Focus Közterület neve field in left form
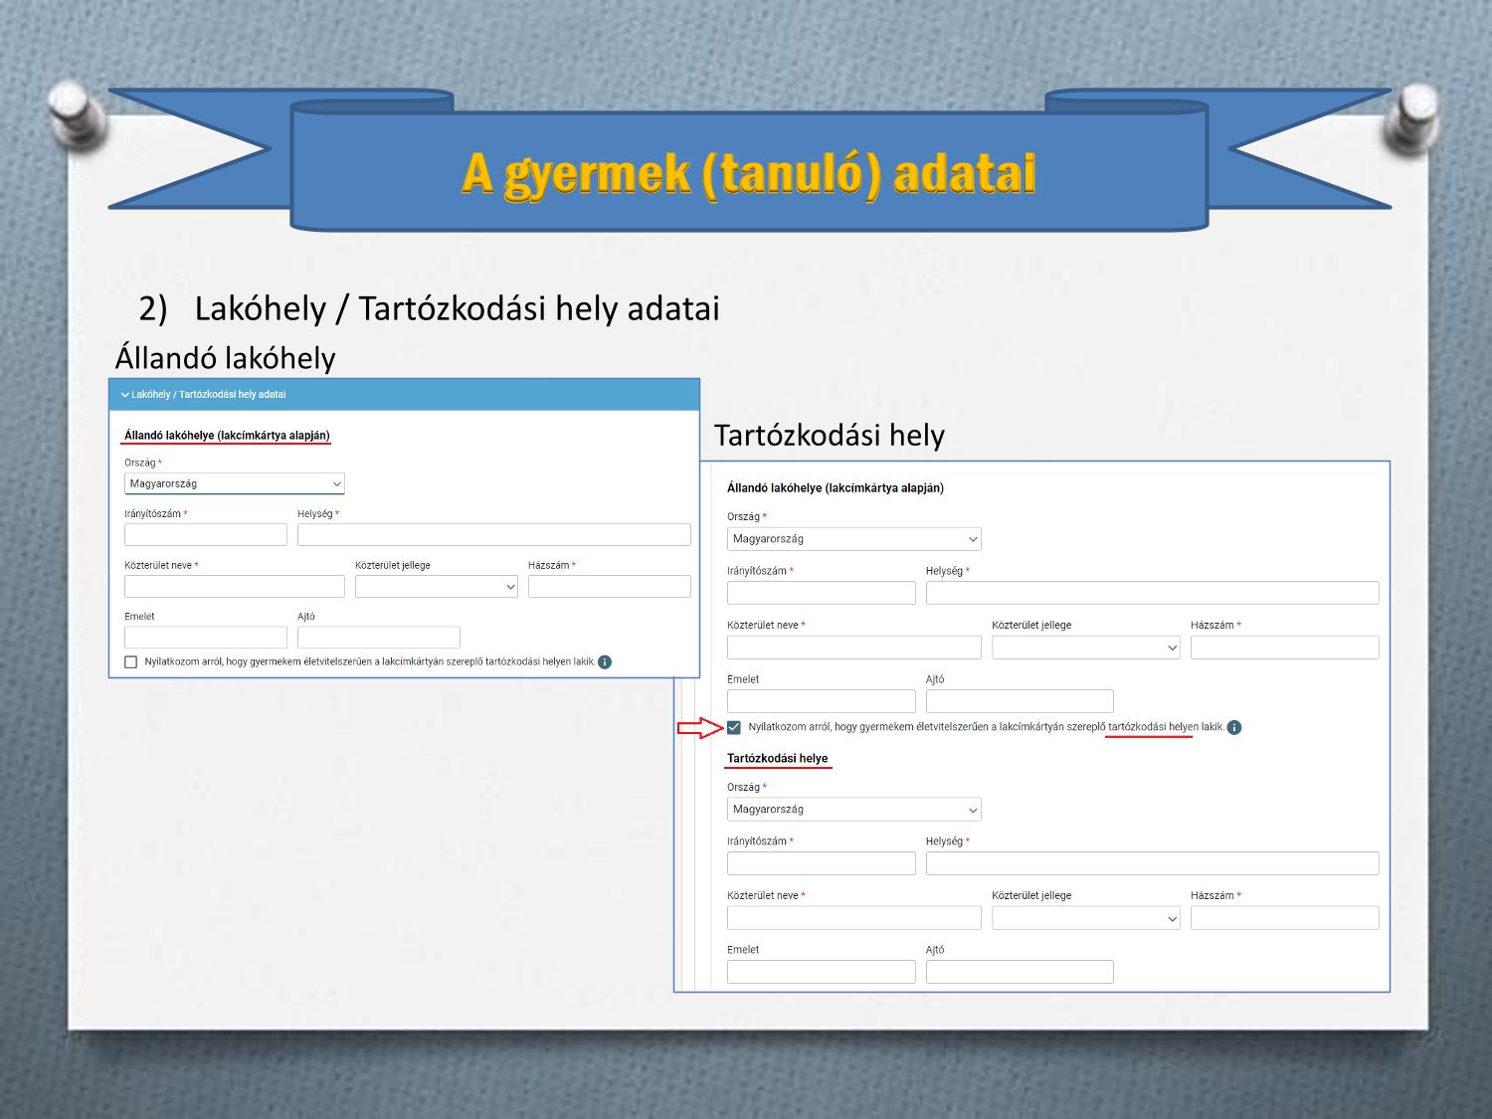The width and height of the screenshot is (1492, 1119). point(235,587)
